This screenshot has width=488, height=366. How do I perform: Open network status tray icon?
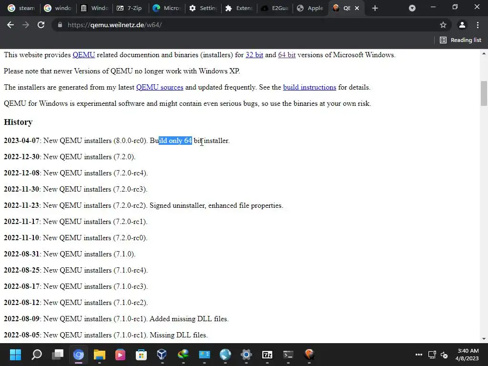coord(432,355)
